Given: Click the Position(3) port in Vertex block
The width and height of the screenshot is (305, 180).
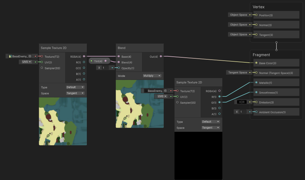Looking at the screenshot, I should pos(256,15).
